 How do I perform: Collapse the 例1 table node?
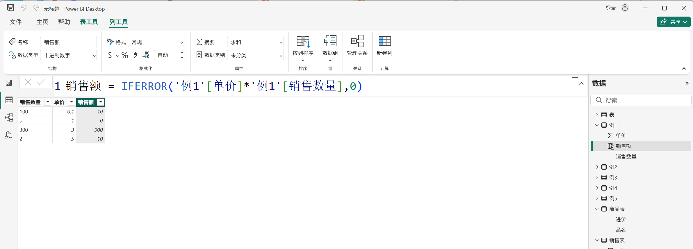pos(597,125)
